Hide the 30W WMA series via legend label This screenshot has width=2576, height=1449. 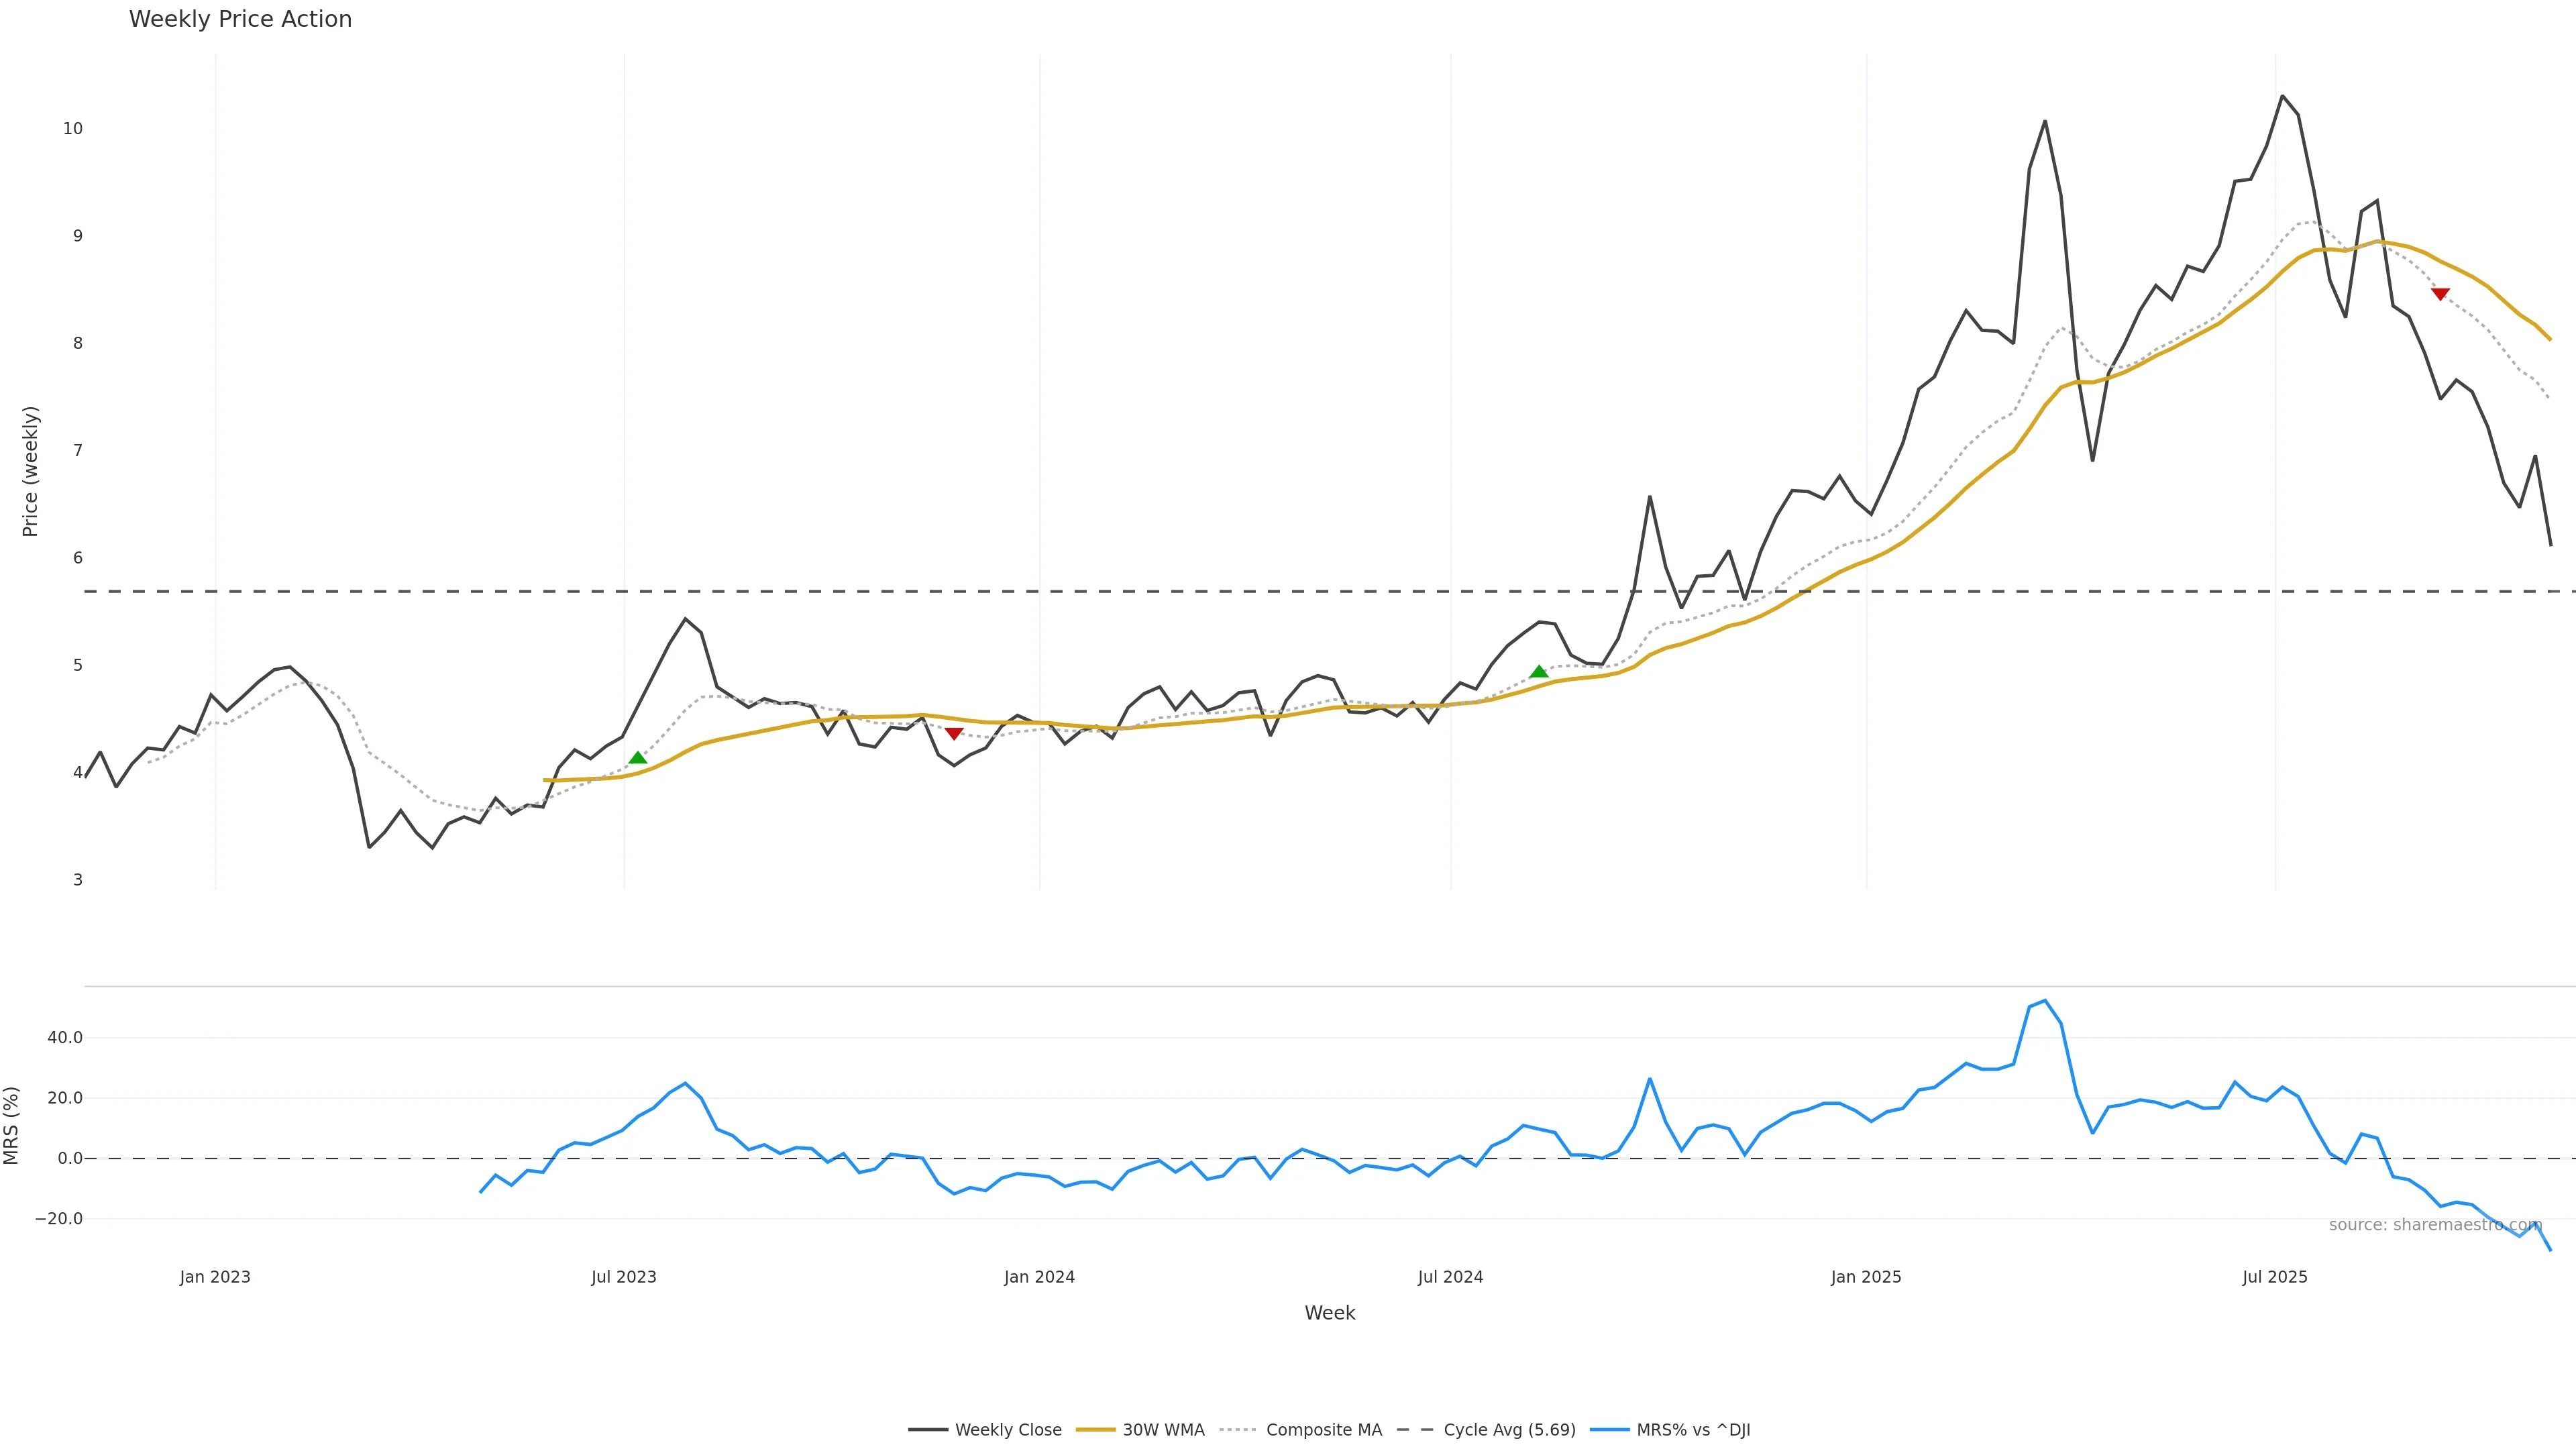coord(1163,1430)
